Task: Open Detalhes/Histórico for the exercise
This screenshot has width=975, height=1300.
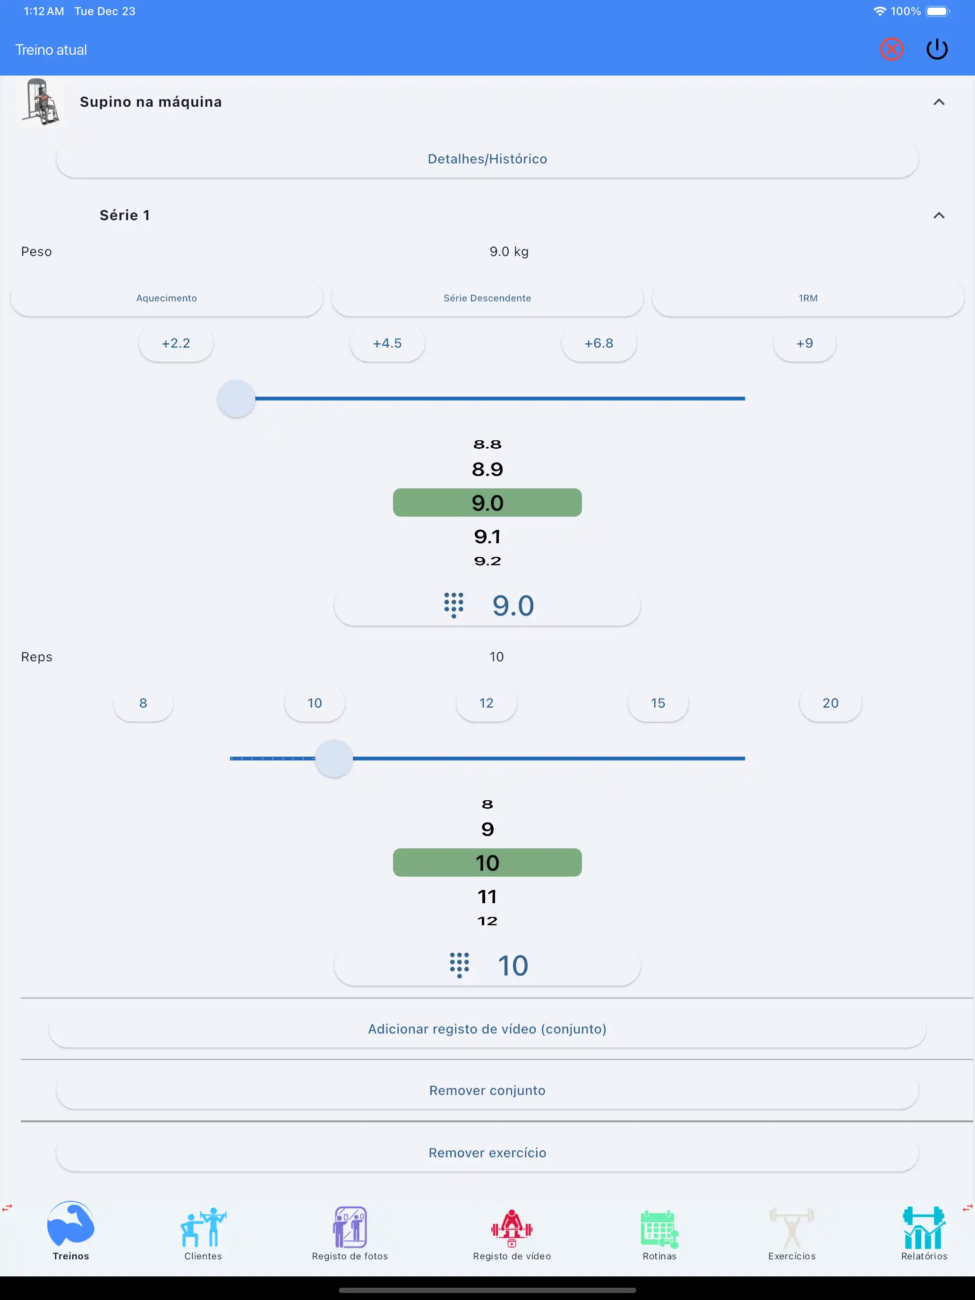Action: (x=487, y=159)
